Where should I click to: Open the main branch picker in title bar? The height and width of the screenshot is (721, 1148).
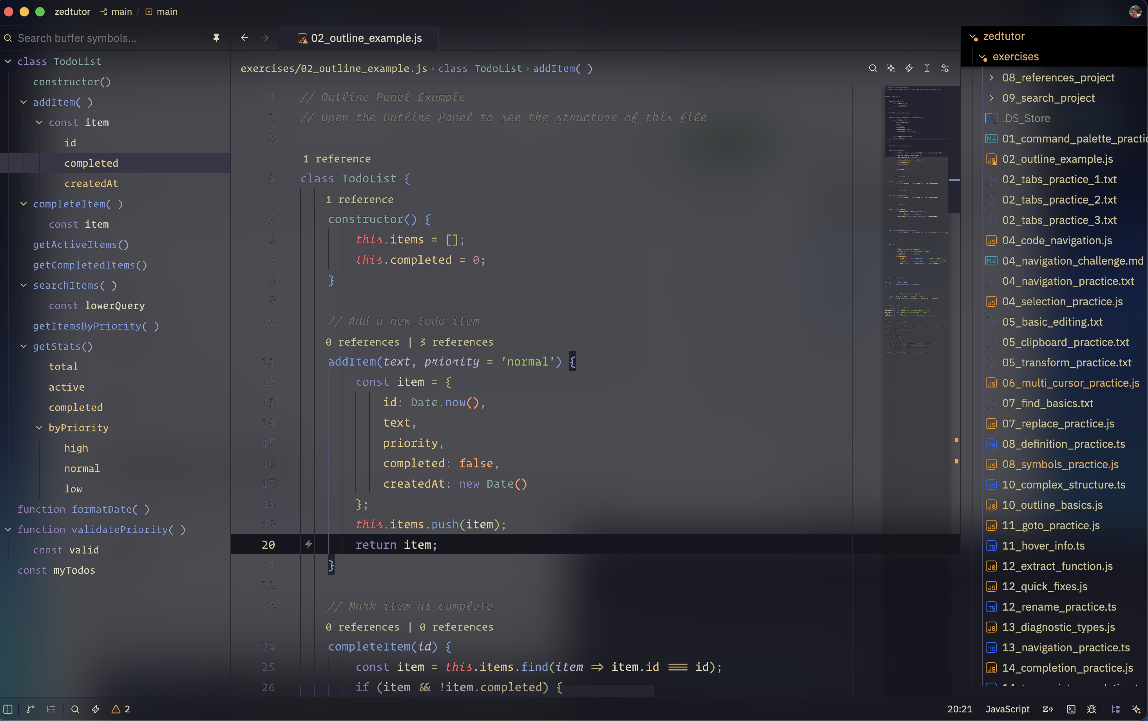coord(116,11)
